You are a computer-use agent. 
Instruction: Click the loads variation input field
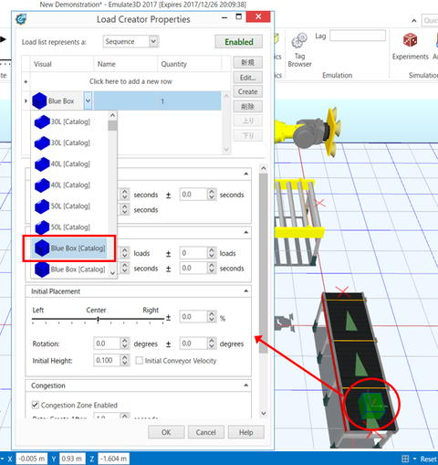click(x=193, y=253)
